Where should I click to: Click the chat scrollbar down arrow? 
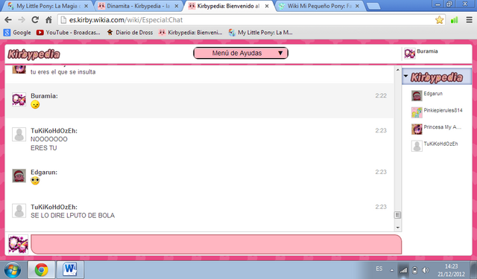click(397, 228)
